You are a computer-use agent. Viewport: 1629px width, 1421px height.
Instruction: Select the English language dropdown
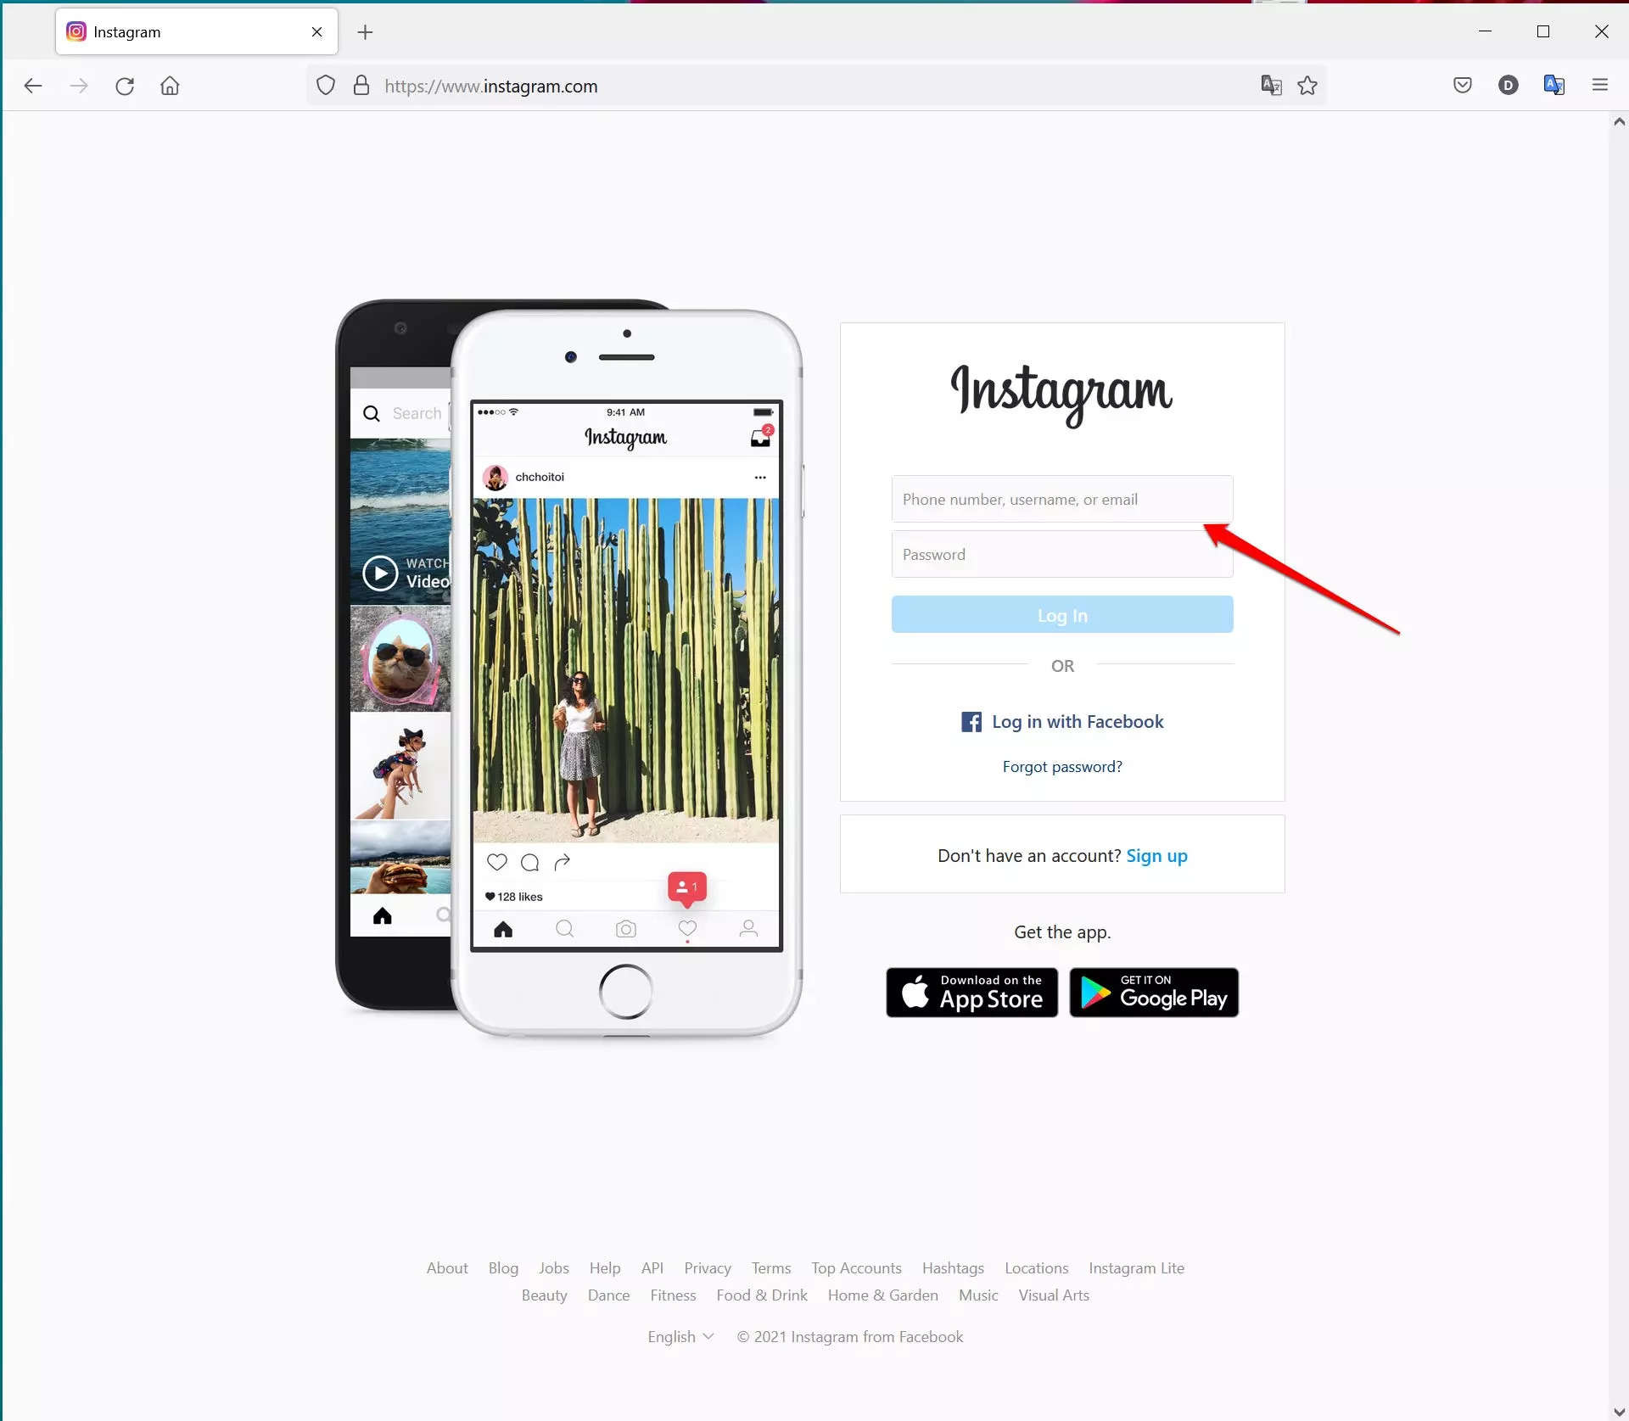[679, 1335]
